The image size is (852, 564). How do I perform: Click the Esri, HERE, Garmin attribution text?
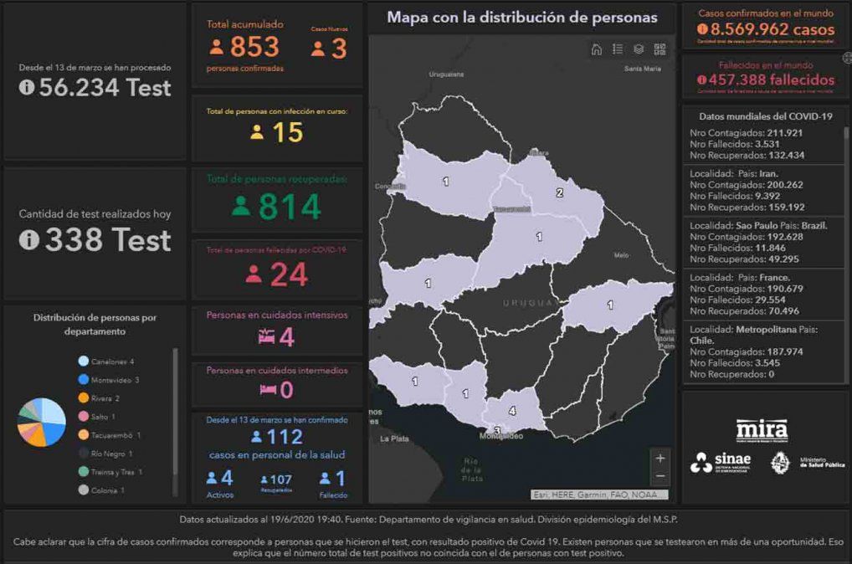point(599,495)
